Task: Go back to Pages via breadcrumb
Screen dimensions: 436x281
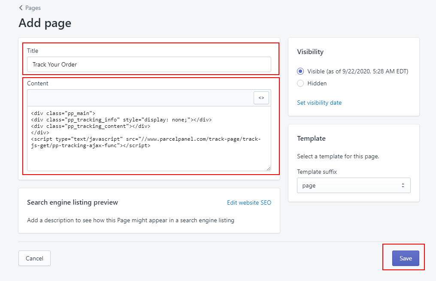Action: [x=30, y=8]
